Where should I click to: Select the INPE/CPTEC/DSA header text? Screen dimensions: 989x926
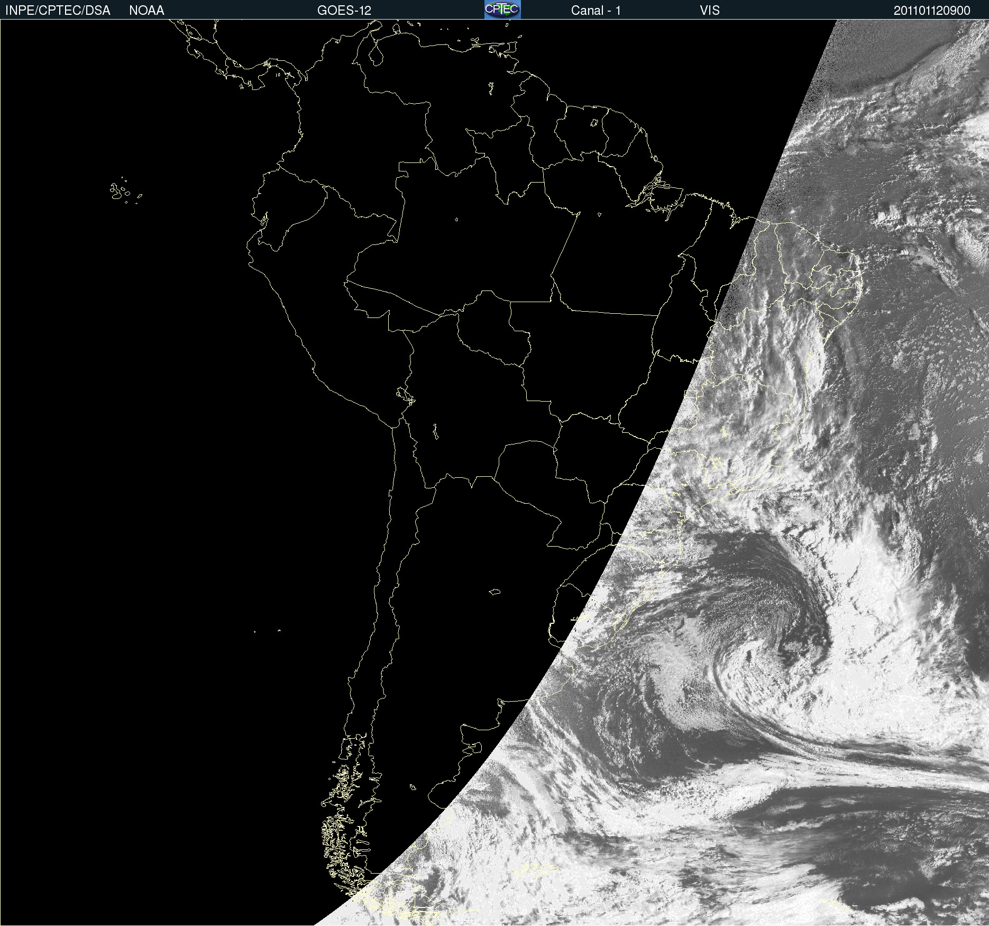pyautogui.click(x=58, y=11)
